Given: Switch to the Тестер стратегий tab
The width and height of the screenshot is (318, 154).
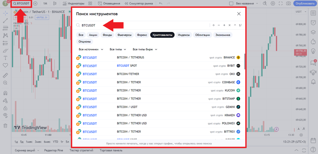Looking at the screenshot, I should click(81, 150).
